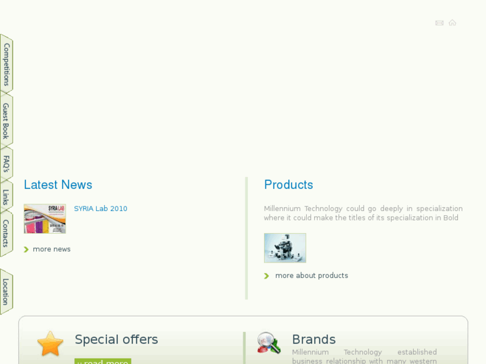Click the magnifier Brands icon
The width and height of the screenshot is (486, 364).
point(269,343)
